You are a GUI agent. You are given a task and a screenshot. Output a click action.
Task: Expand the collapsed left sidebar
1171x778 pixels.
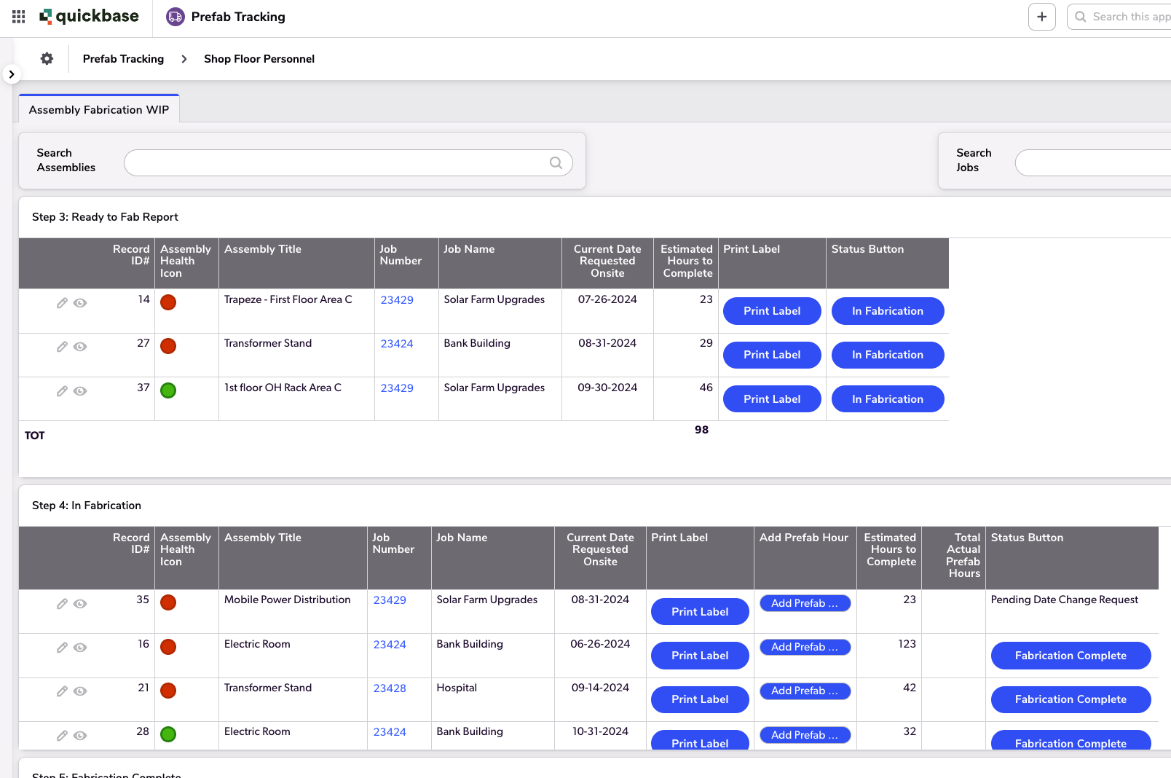(12, 74)
